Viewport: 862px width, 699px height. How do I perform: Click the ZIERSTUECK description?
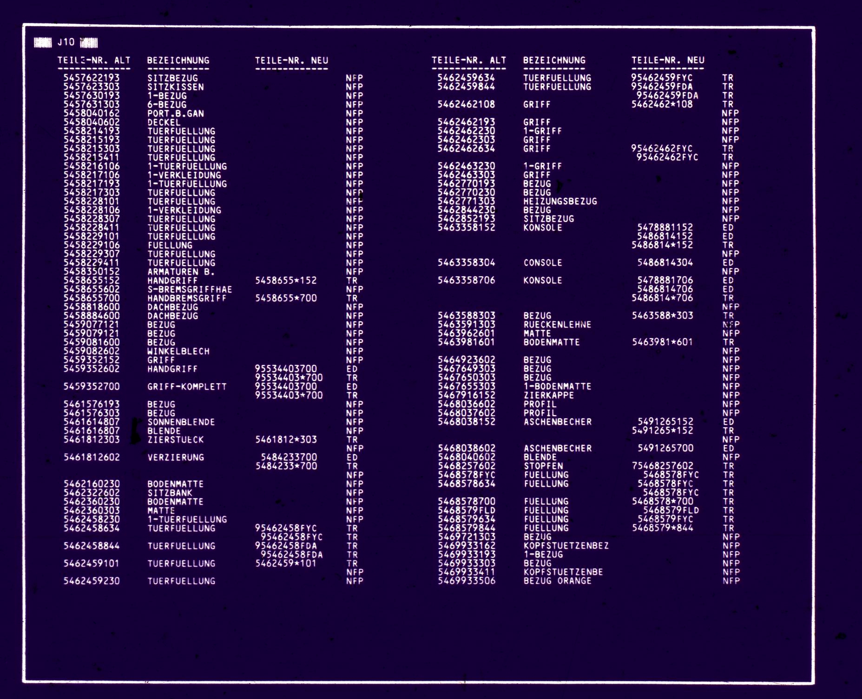pyautogui.click(x=176, y=439)
